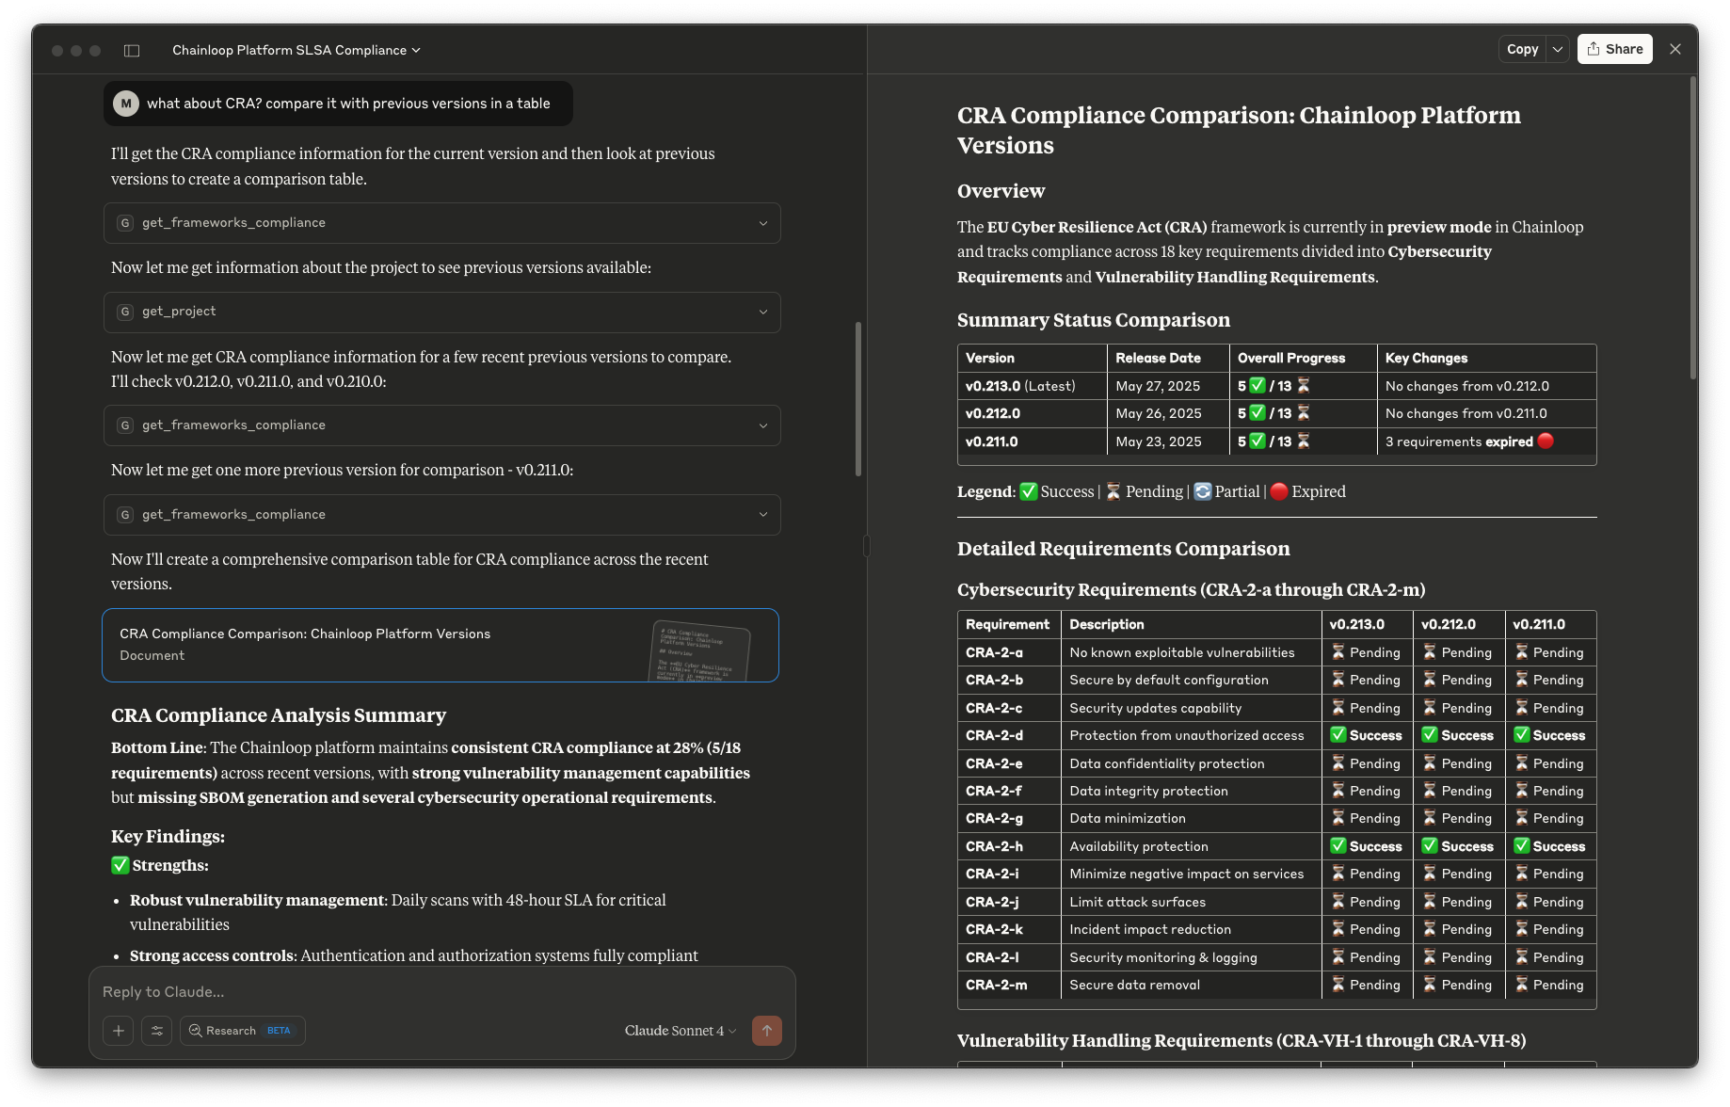Screen dimensions: 1730x1107
Task: Open the Claude Sonnet 4 model selector
Action: [x=681, y=1031]
